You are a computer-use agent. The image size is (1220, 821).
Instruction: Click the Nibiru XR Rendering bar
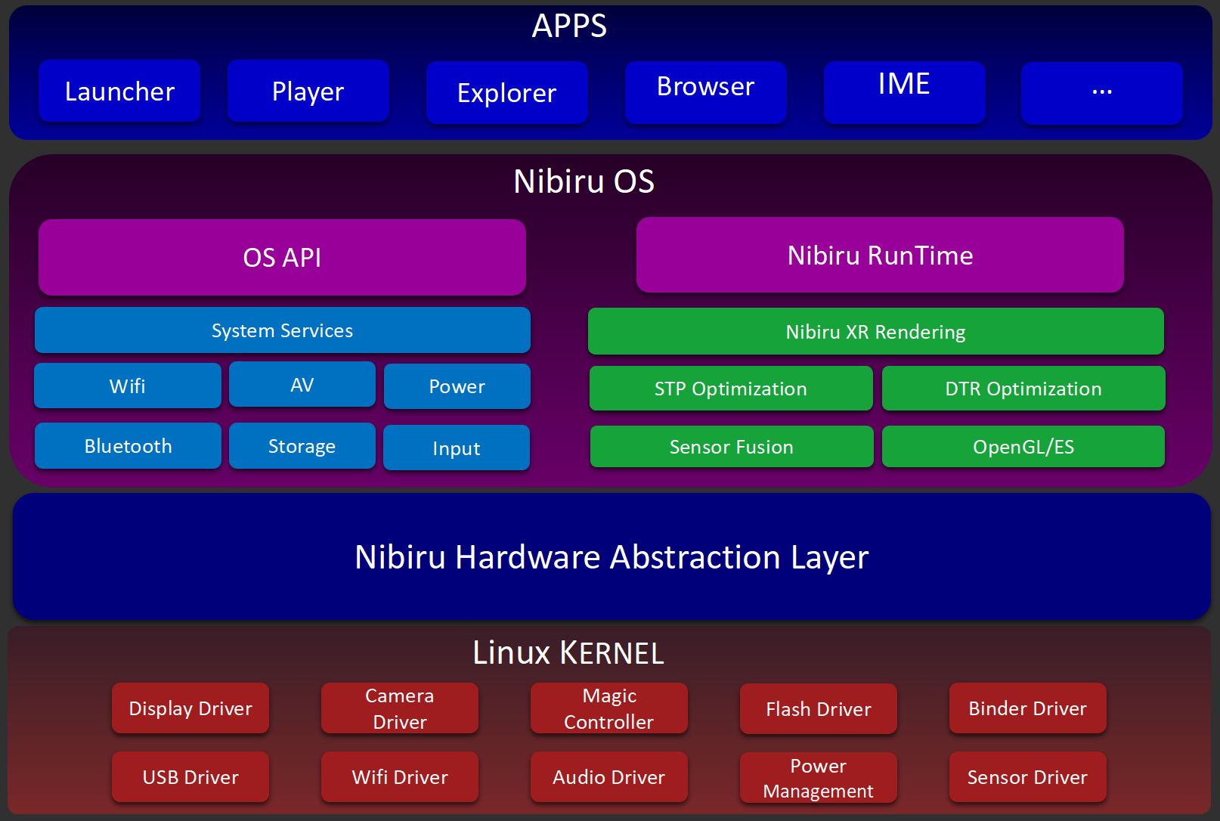click(x=875, y=332)
